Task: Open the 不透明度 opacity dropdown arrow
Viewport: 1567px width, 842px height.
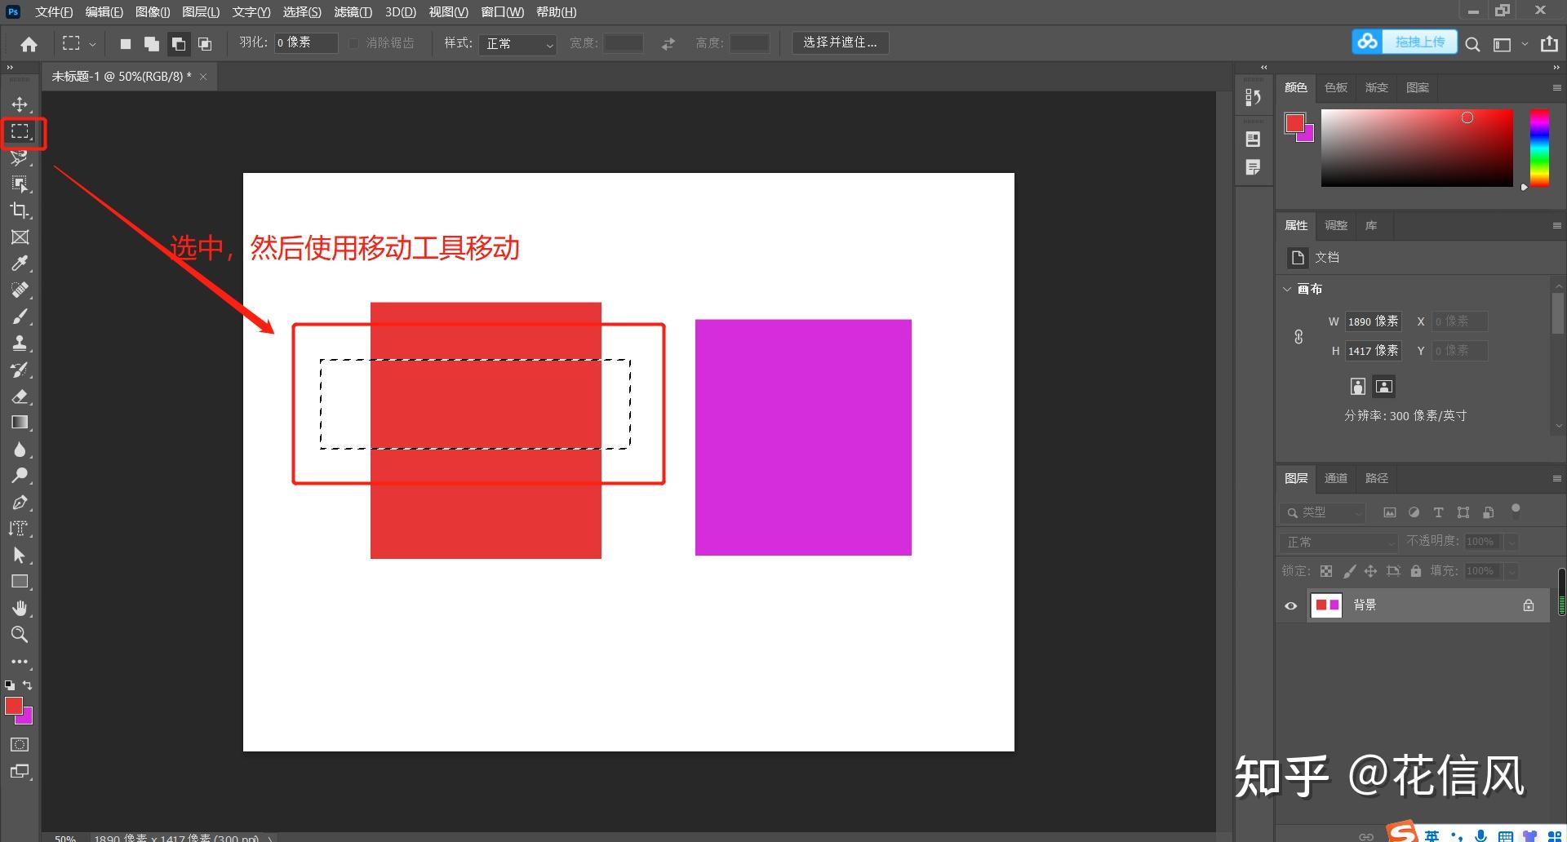Action: click(x=1512, y=542)
